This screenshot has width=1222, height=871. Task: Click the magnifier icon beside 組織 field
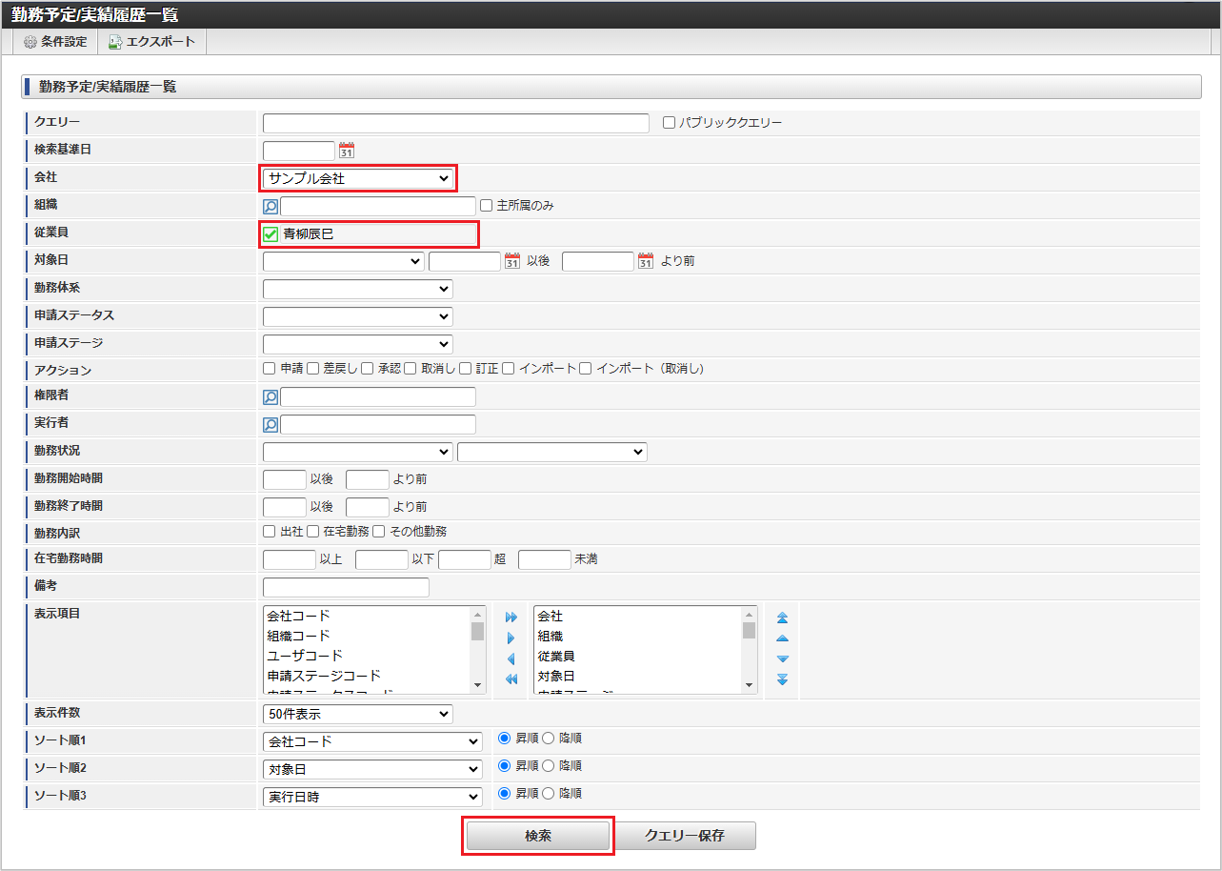(x=270, y=206)
